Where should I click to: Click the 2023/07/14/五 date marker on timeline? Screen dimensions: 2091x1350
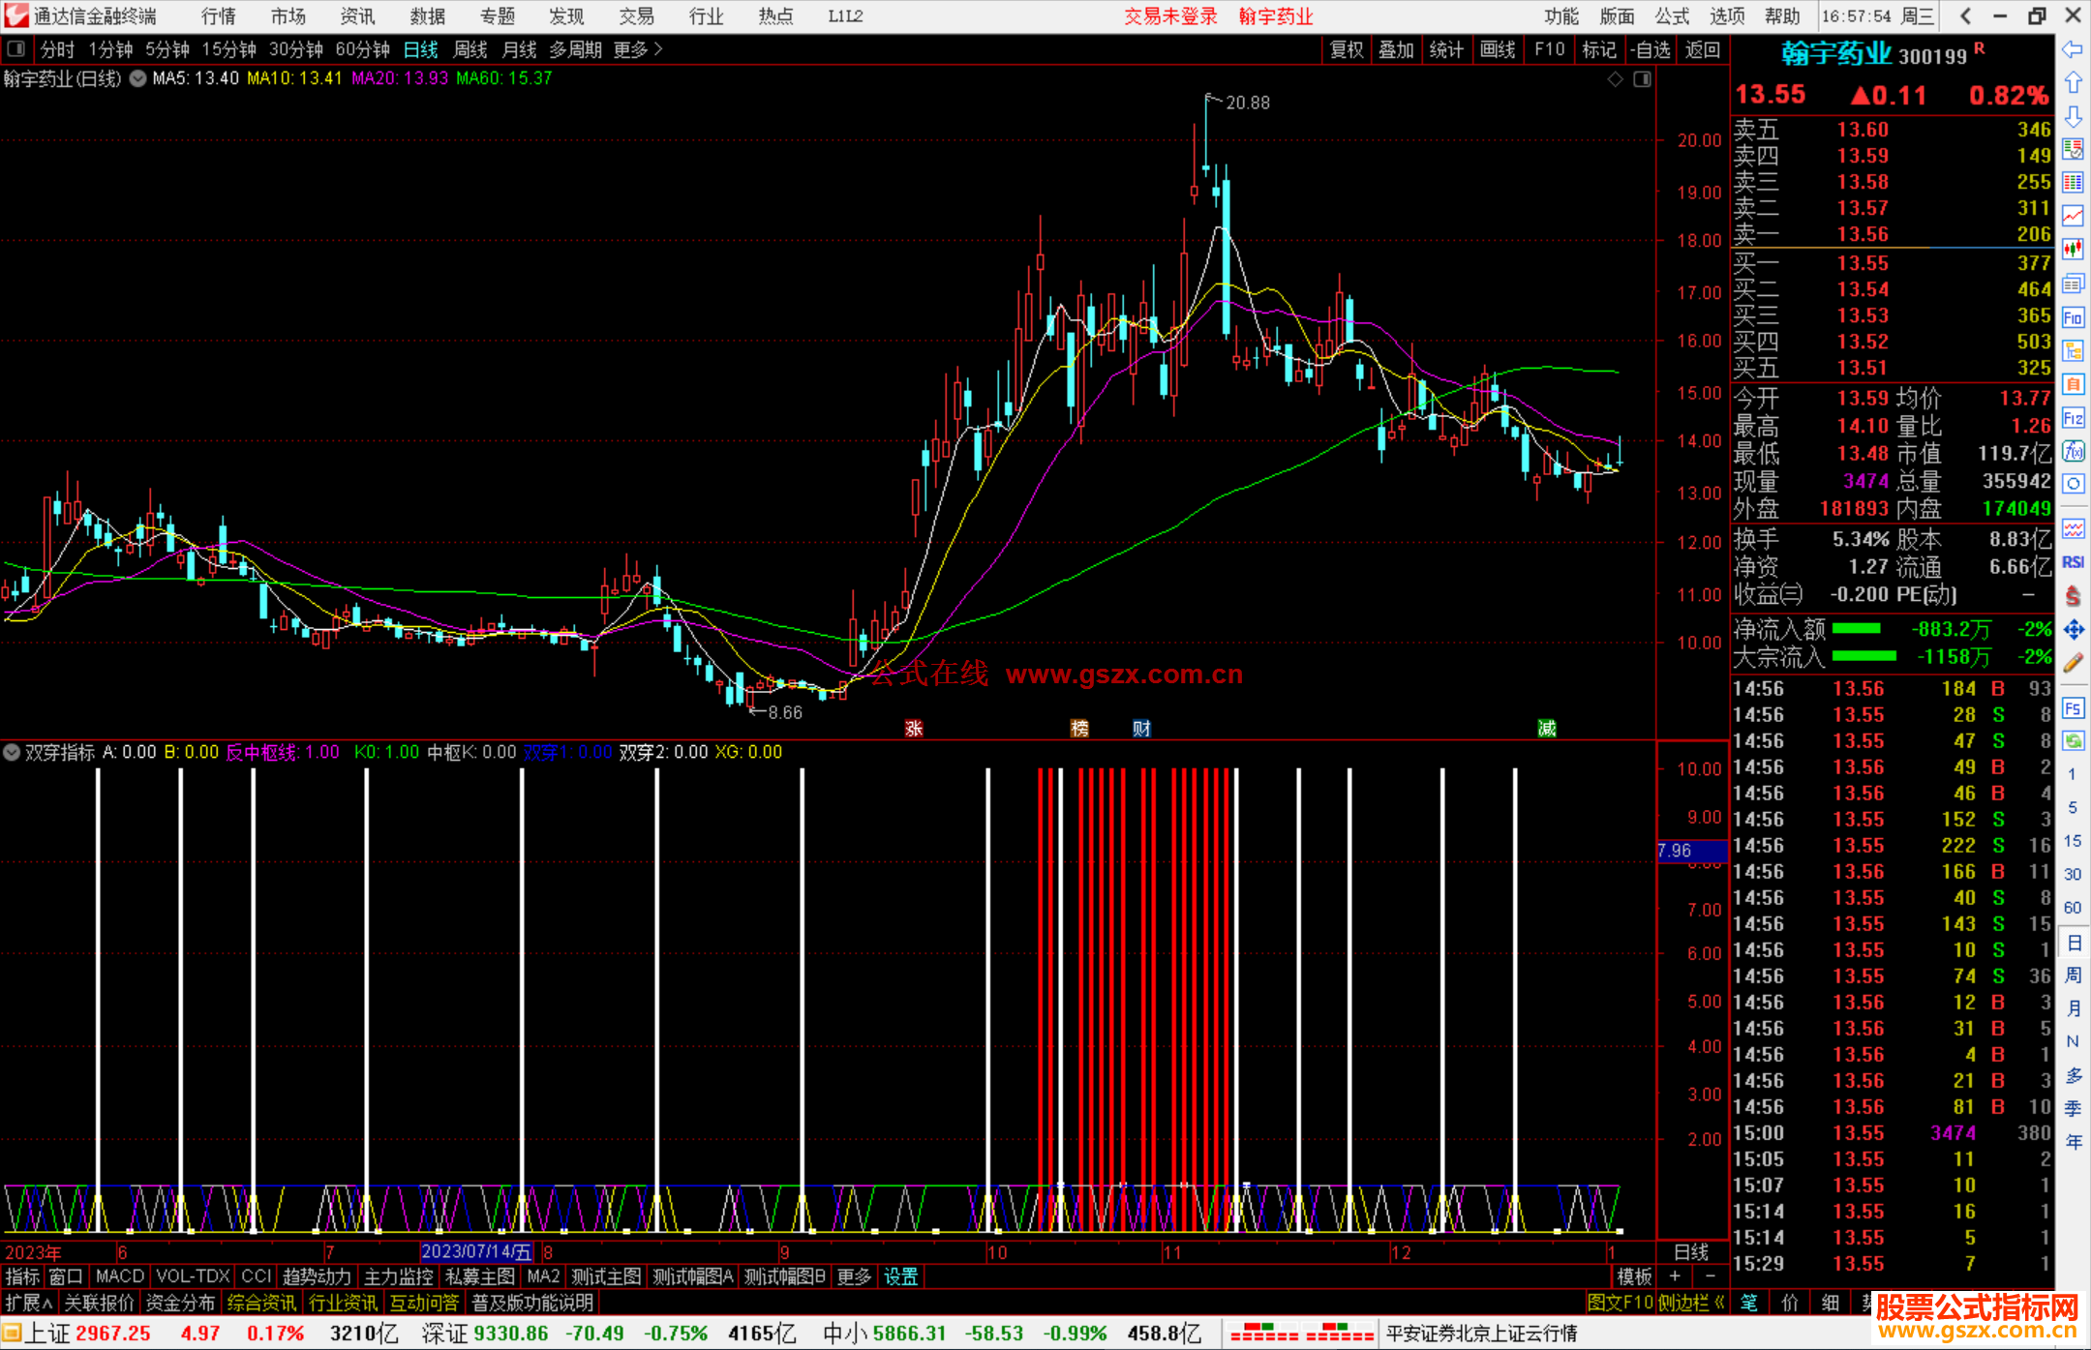pyautogui.click(x=476, y=1251)
